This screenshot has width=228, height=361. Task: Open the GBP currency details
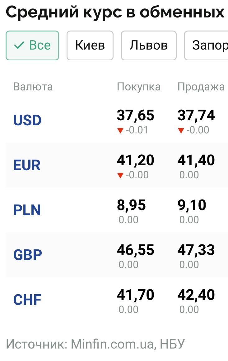[x=27, y=255]
